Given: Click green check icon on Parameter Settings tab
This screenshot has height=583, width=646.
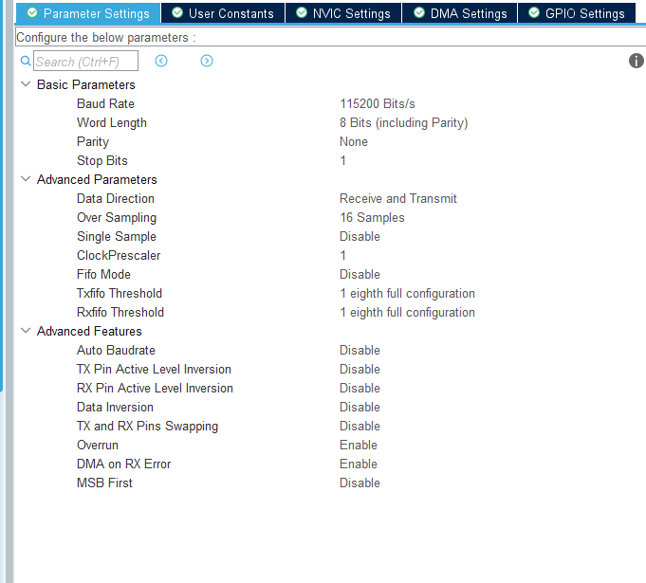Looking at the screenshot, I should point(32,12).
